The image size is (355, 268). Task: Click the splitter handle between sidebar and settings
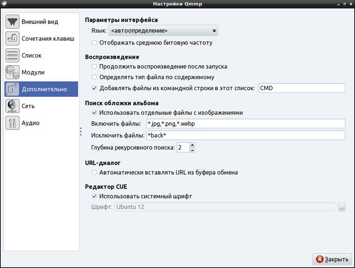(x=80, y=132)
